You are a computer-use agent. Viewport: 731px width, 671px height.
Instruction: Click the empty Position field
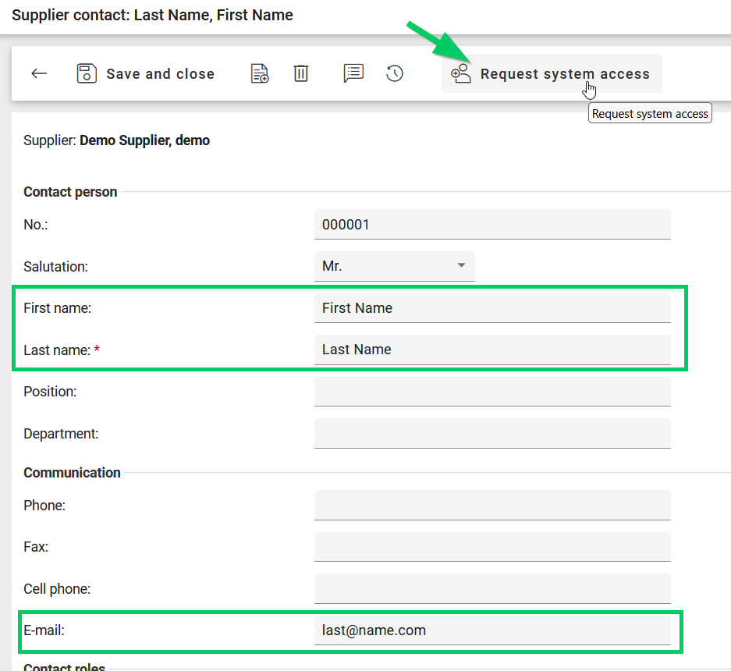tap(491, 392)
